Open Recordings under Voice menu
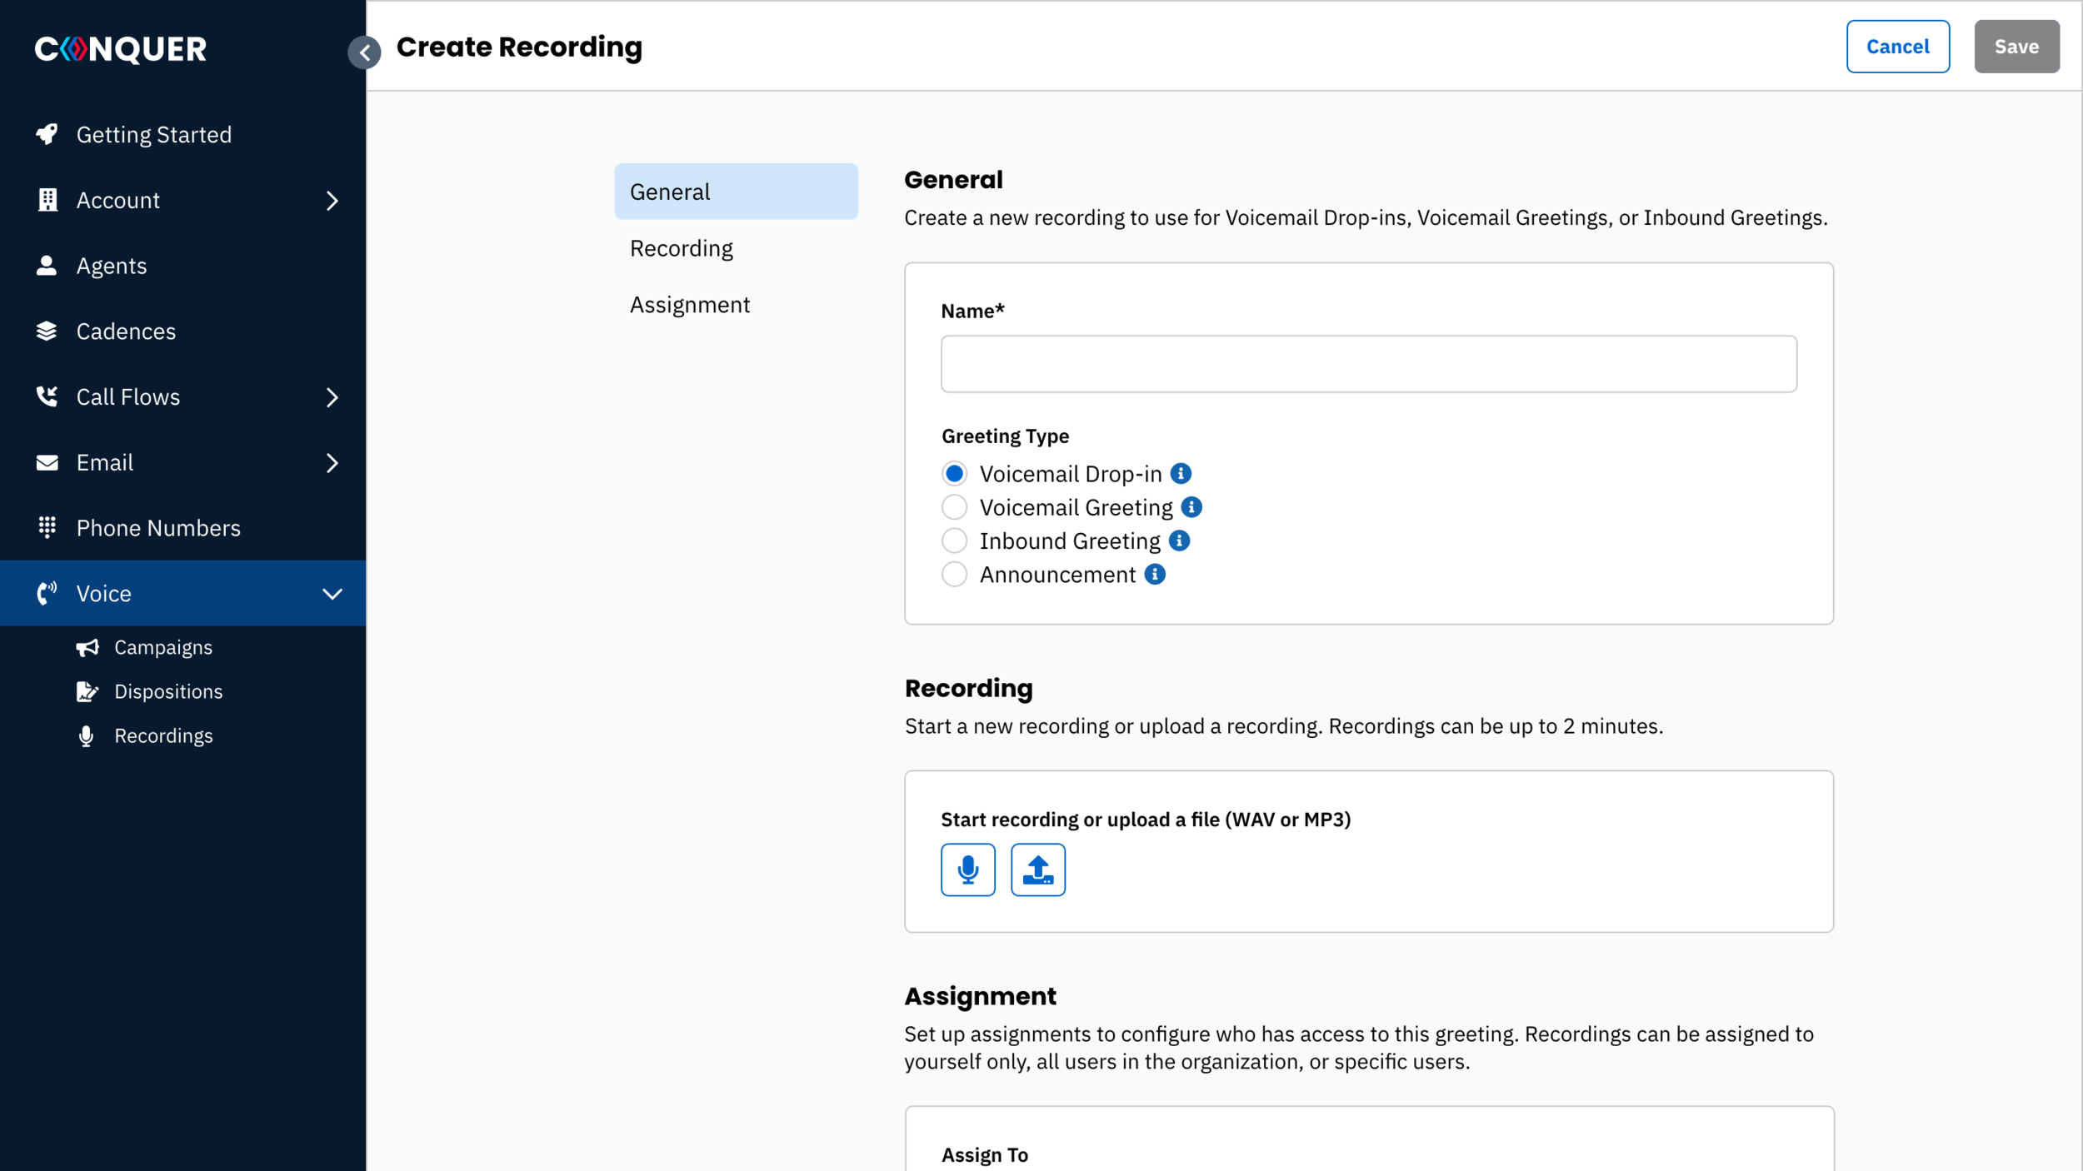Image resolution: width=2083 pixels, height=1171 pixels. click(163, 735)
